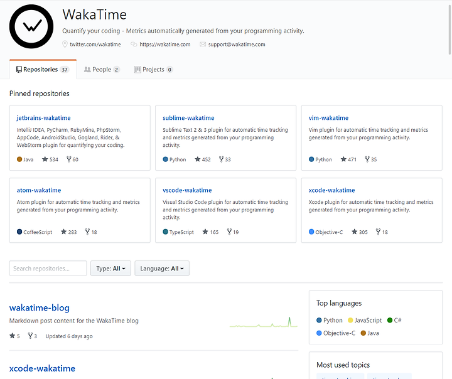The width and height of the screenshot is (452, 379).
Task: Click the fork icon on atom-wakatime
Action: click(x=87, y=232)
